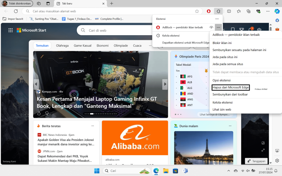The height and width of the screenshot is (176, 282).
Task: Open the Microsoft Teams taskbar icon
Action: point(185,171)
